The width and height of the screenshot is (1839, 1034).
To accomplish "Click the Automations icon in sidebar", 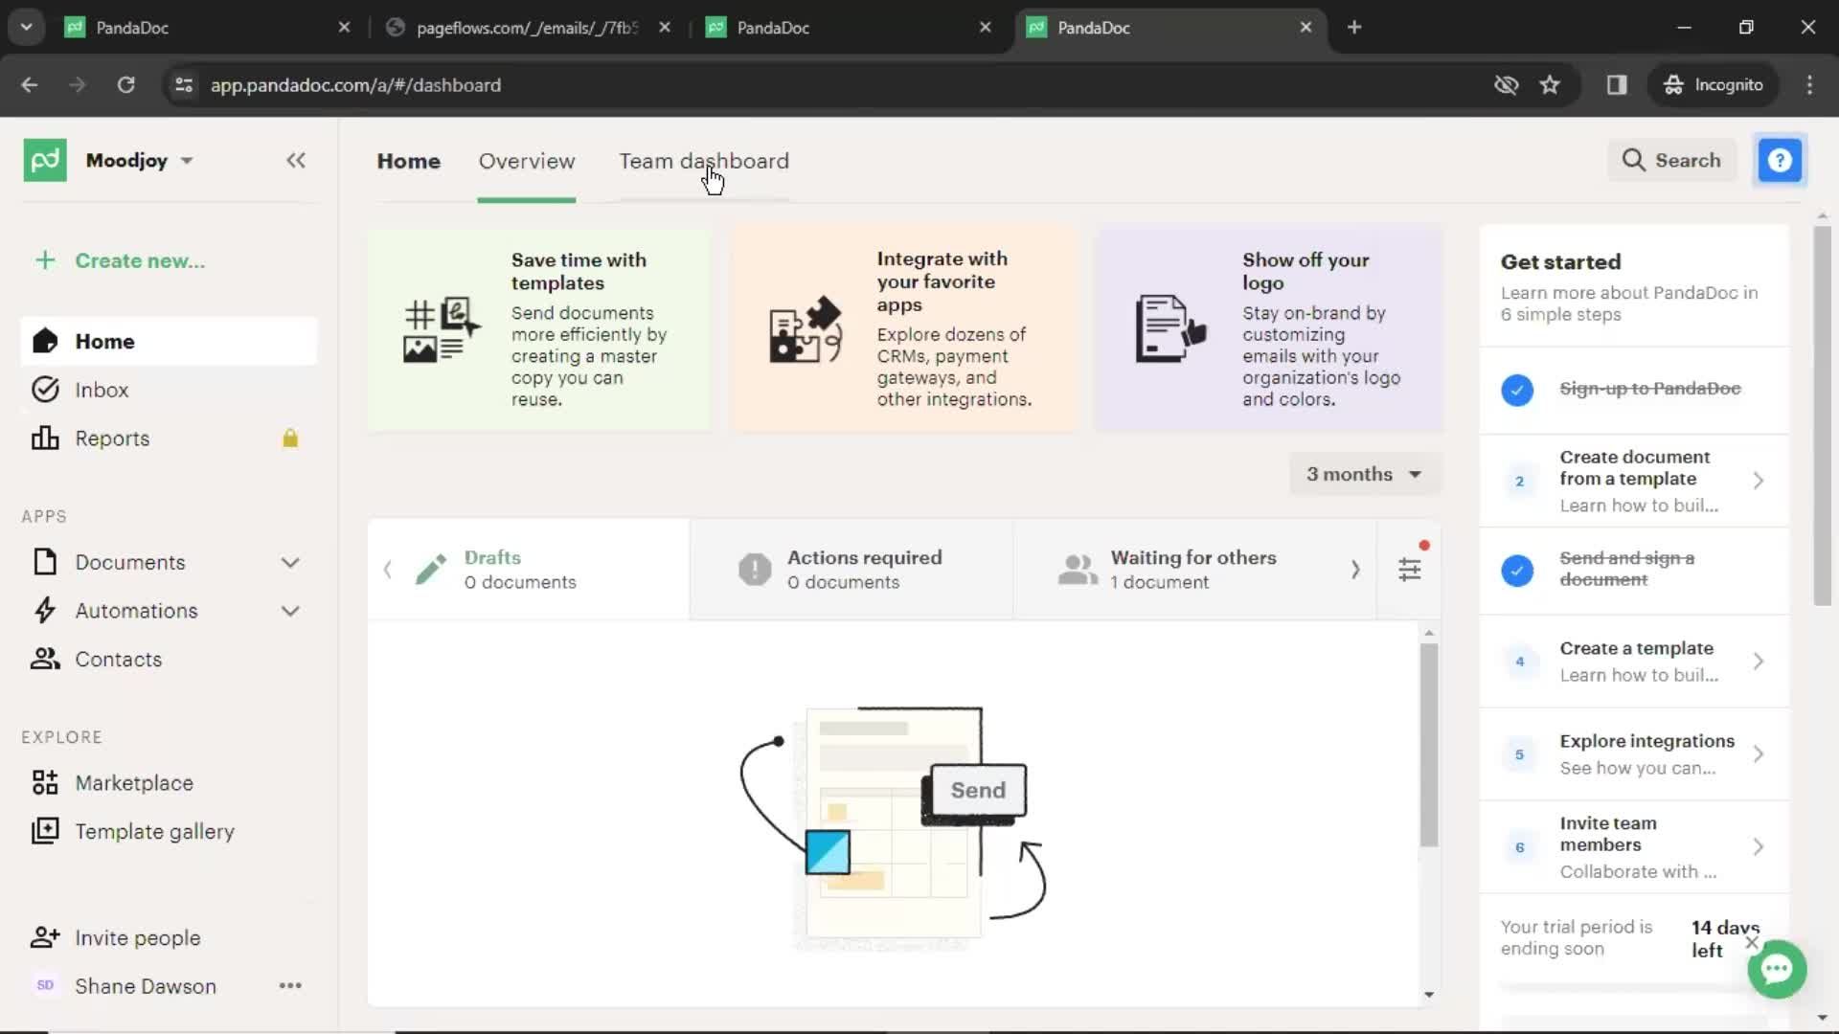I will point(44,610).
